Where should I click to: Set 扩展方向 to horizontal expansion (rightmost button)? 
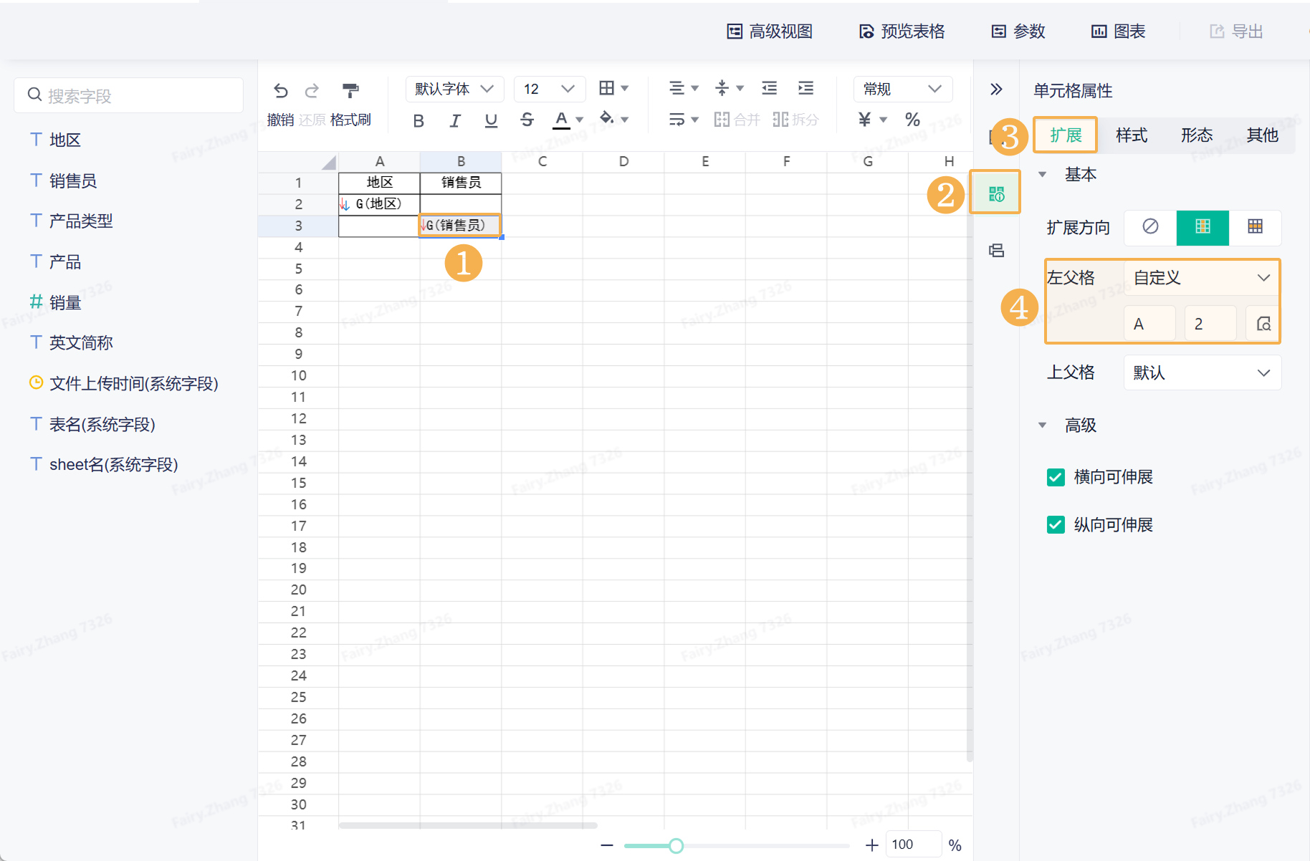click(x=1255, y=227)
